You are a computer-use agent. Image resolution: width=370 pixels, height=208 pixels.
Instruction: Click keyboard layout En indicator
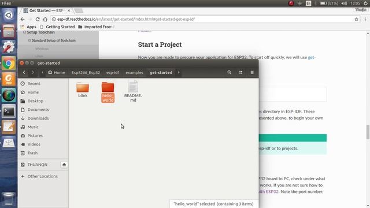(308, 3)
